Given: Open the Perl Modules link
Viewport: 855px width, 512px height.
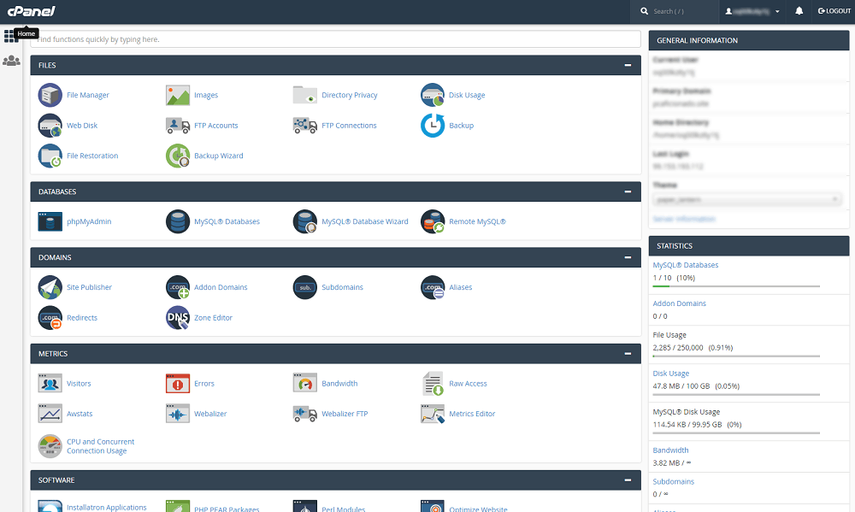Looking at the screenshot, I should click(343, 509).
